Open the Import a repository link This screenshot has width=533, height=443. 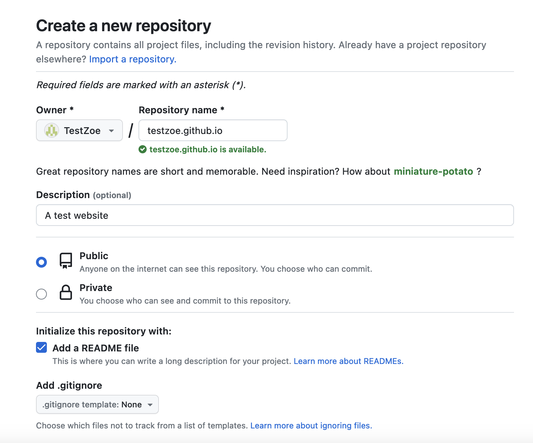point(132,59)
